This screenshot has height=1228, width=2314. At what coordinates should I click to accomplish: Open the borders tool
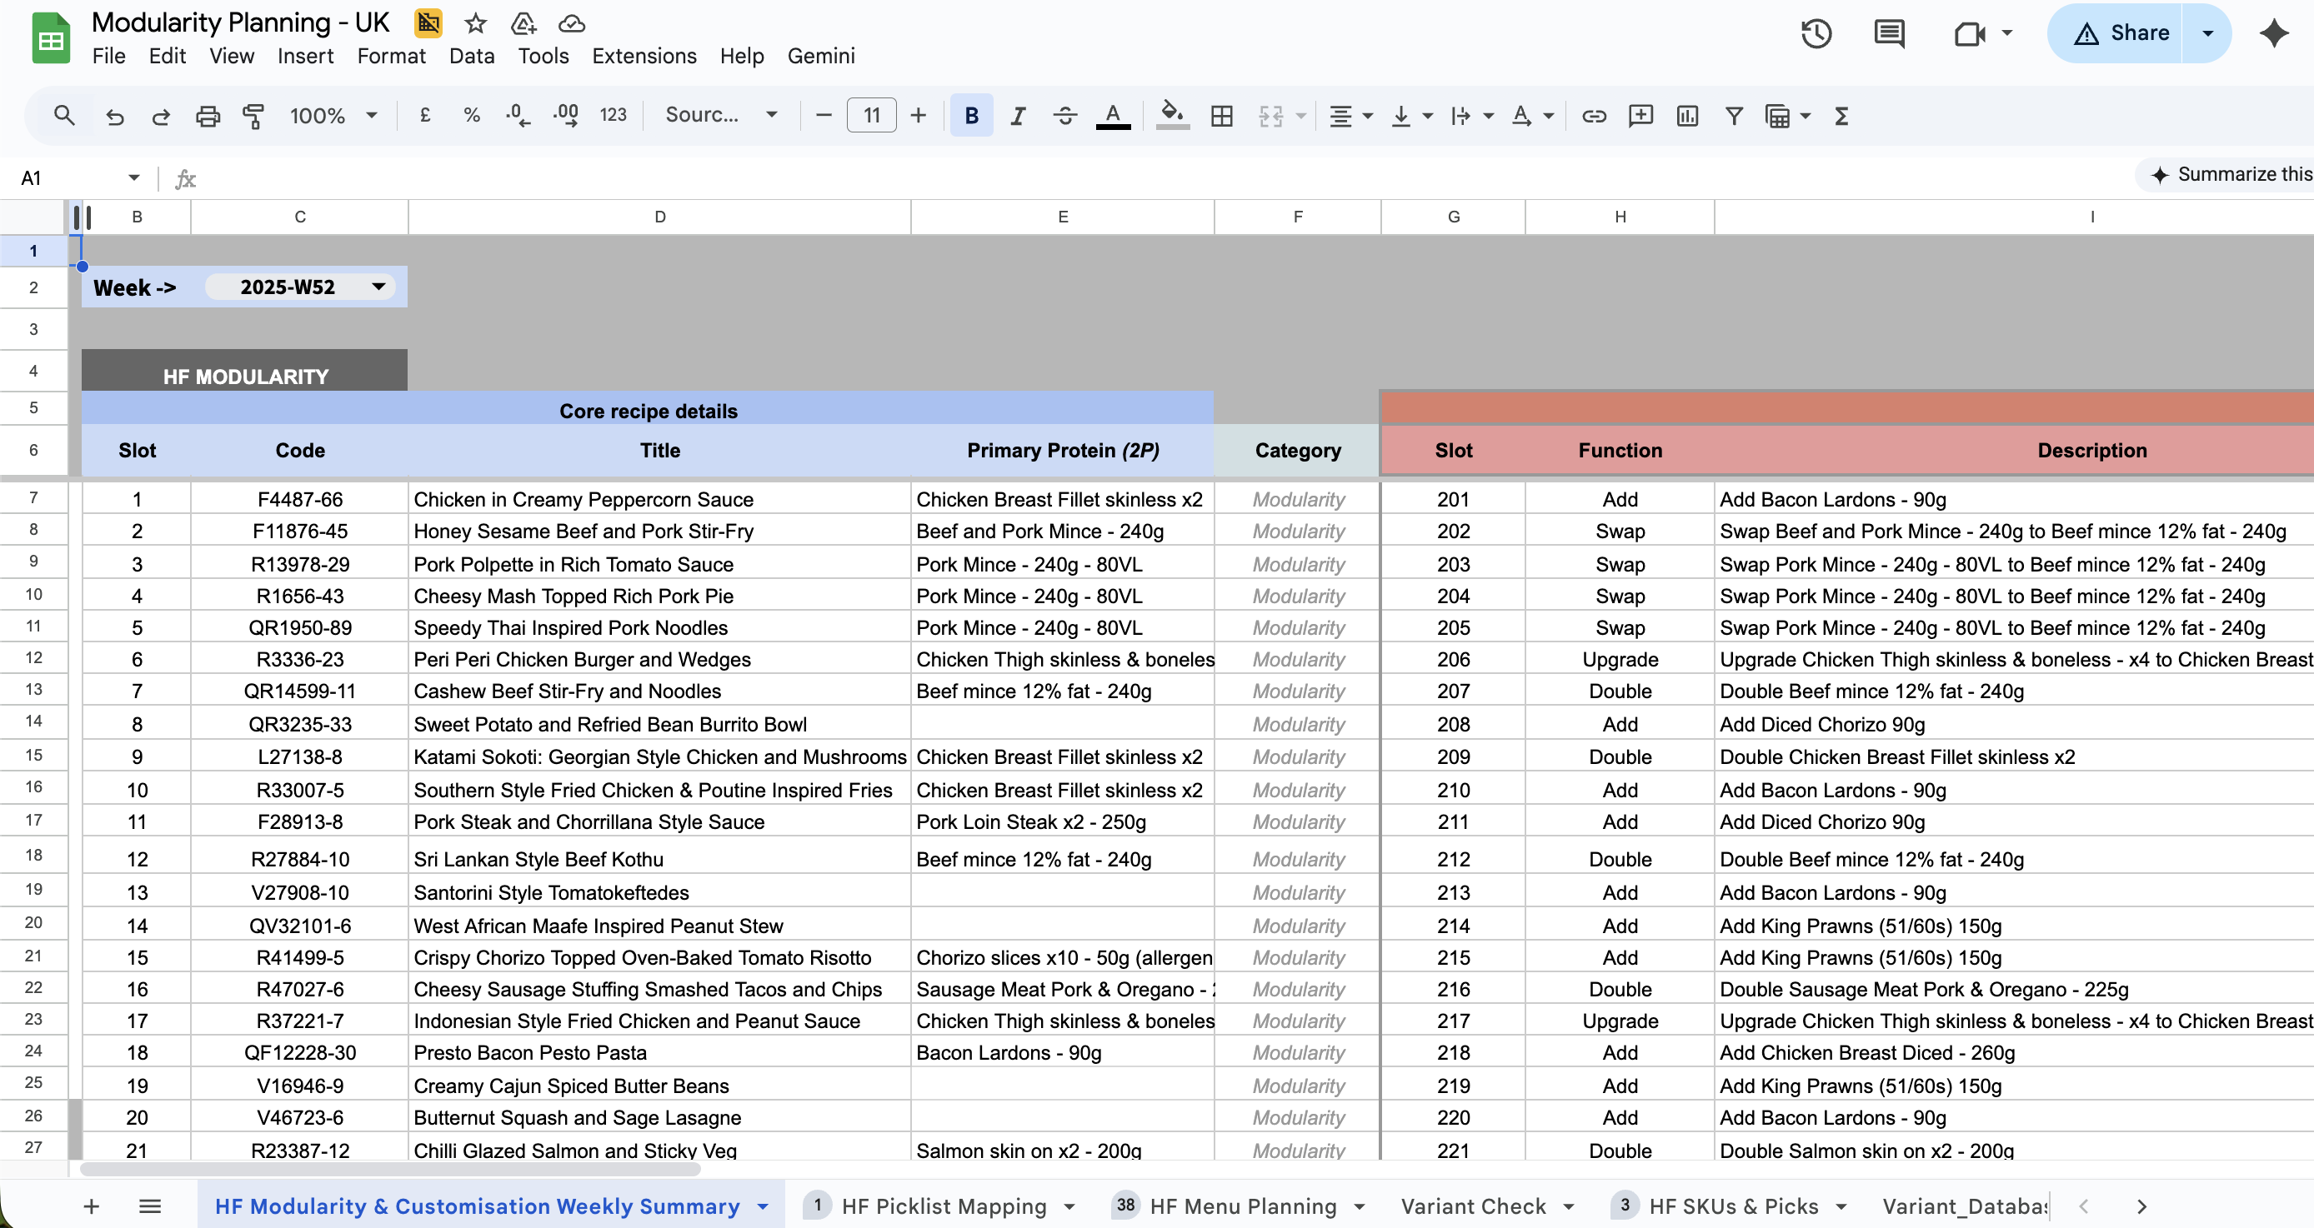(1221, 116)
